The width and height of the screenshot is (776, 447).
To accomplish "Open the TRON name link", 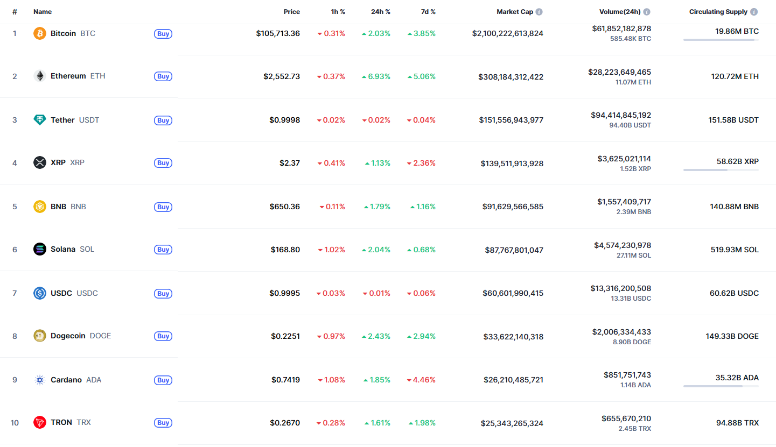I will click(61, 422).
